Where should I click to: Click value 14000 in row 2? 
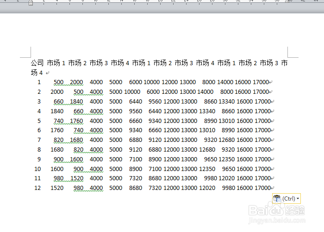click(205, 92)
